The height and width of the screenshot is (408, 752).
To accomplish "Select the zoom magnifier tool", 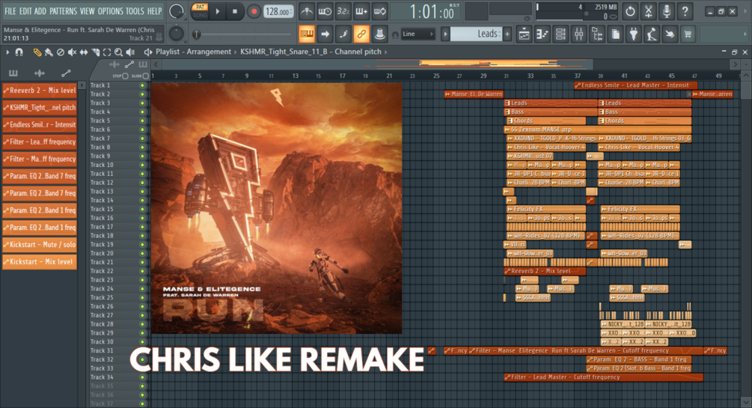I will 118,52.
